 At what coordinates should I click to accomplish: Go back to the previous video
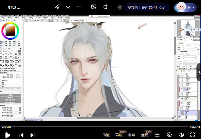click(x=21, y=135)
